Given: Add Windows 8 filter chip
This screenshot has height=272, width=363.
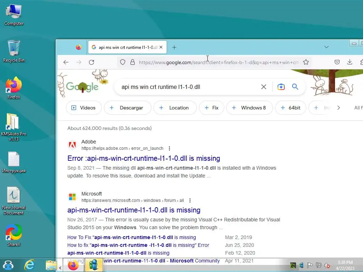Looking at the screenshot, I should (250, 108).
